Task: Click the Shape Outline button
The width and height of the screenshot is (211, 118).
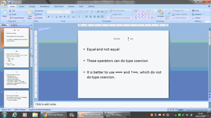Action: [180, 14]
